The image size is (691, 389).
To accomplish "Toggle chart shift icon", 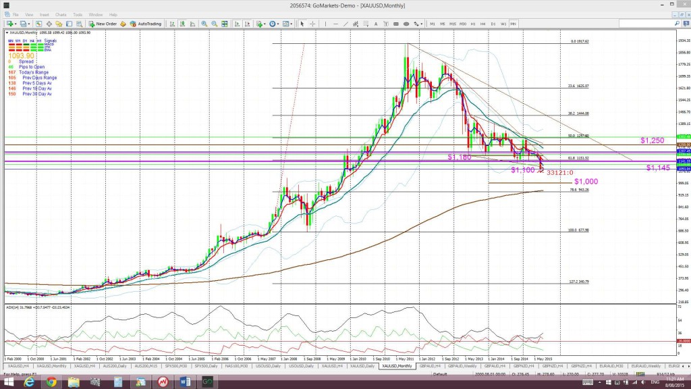I will click(x=247, y=24).
